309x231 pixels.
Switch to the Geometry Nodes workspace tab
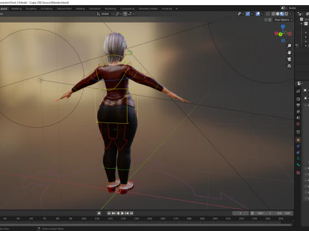click(x=148, y=9)
